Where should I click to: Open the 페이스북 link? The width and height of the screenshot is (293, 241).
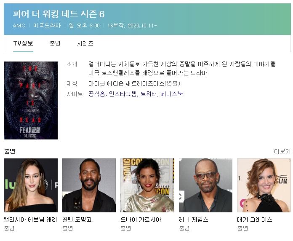pyautogui.click(x=172, y=94)
